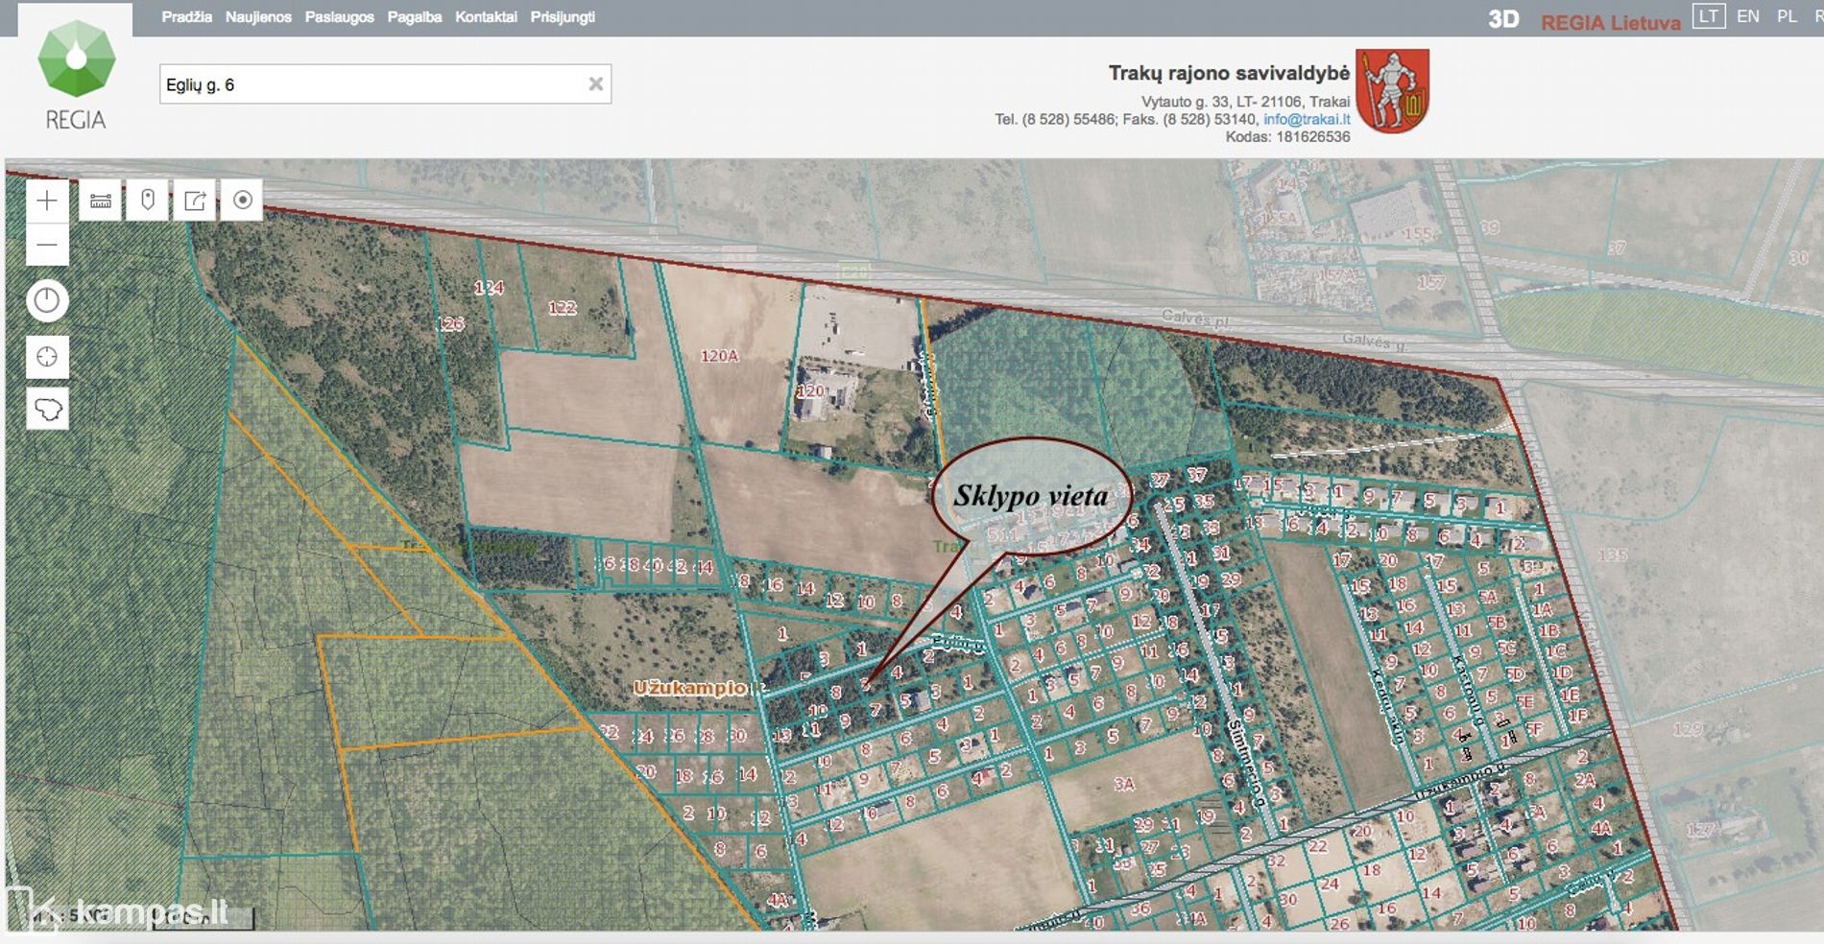
Task: Open the Pradžia menu item
Action: (x=186, y=17)
